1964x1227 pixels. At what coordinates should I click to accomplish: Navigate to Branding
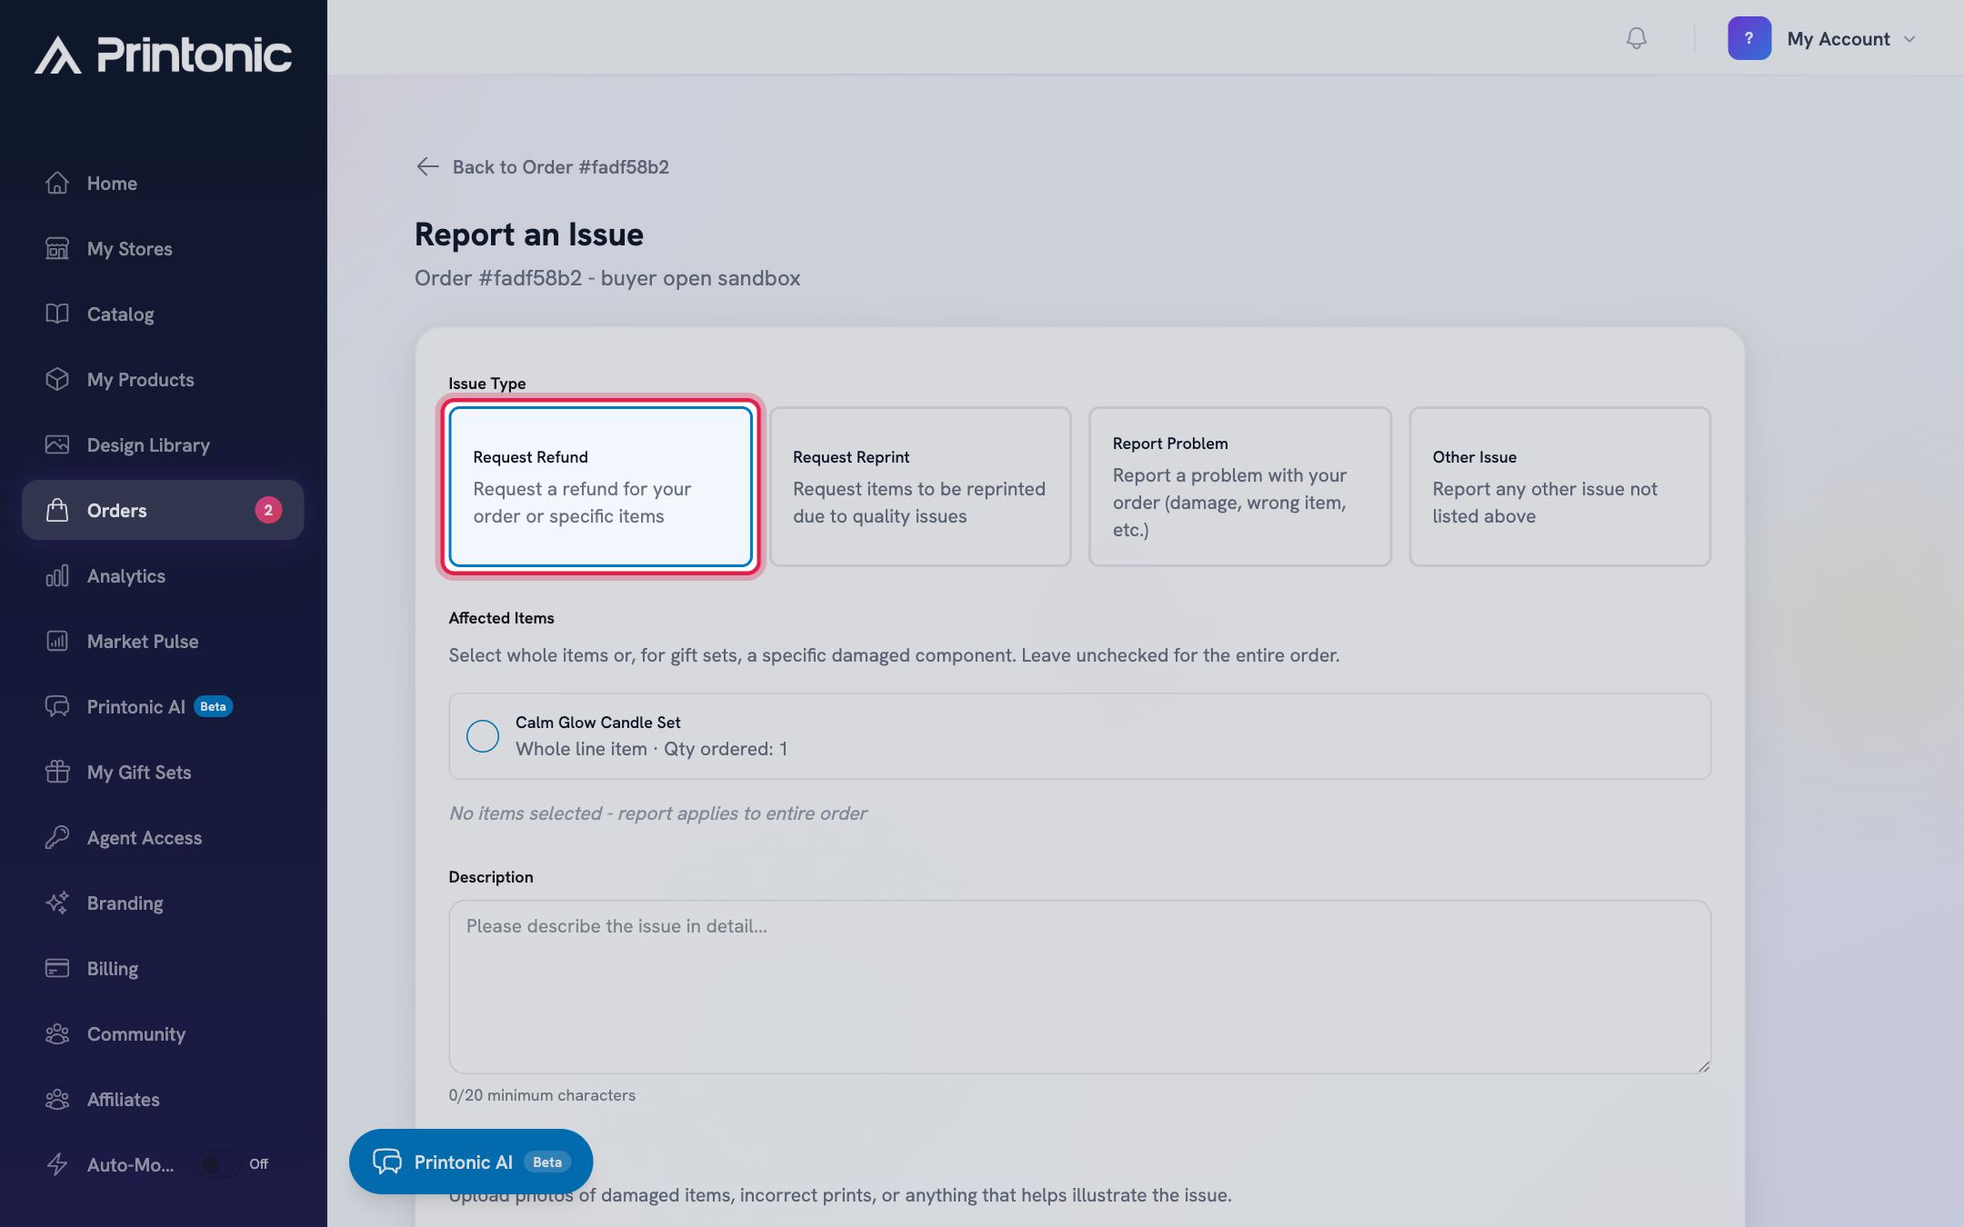coord(163,903)
